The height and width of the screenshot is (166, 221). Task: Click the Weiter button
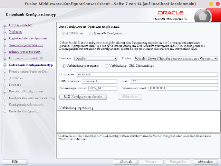tap(151, 162)
